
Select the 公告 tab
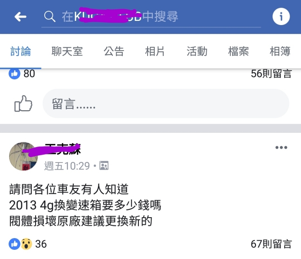114,51
